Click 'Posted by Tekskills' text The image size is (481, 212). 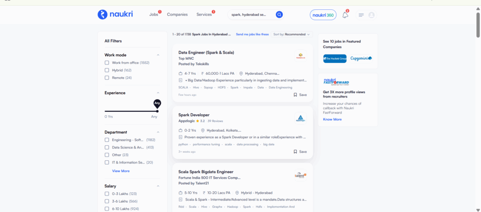pos(194,64)
